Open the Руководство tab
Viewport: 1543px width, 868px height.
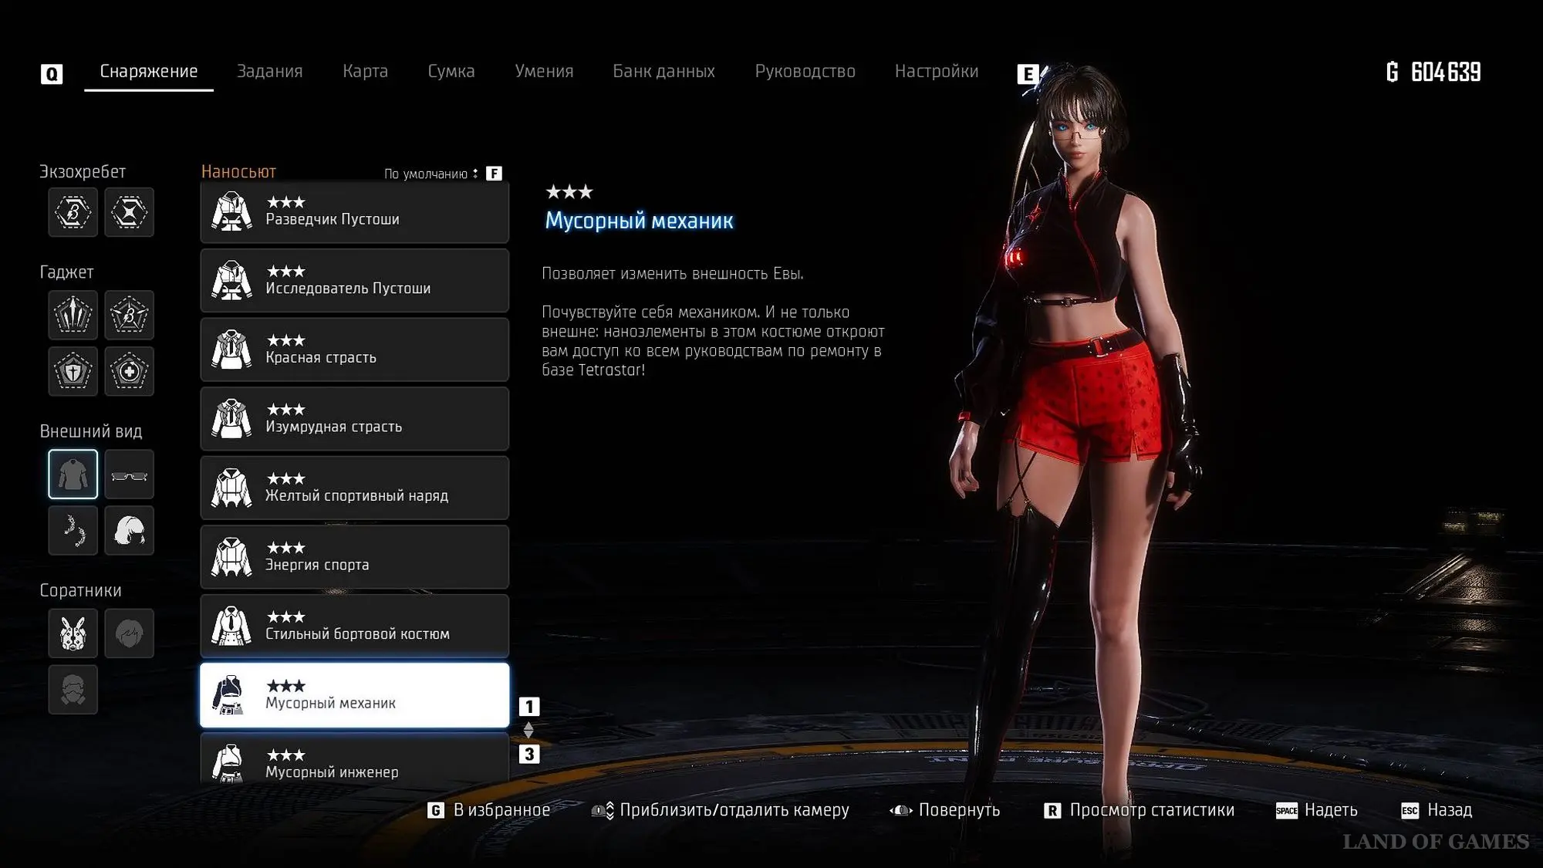pos(805,71)
